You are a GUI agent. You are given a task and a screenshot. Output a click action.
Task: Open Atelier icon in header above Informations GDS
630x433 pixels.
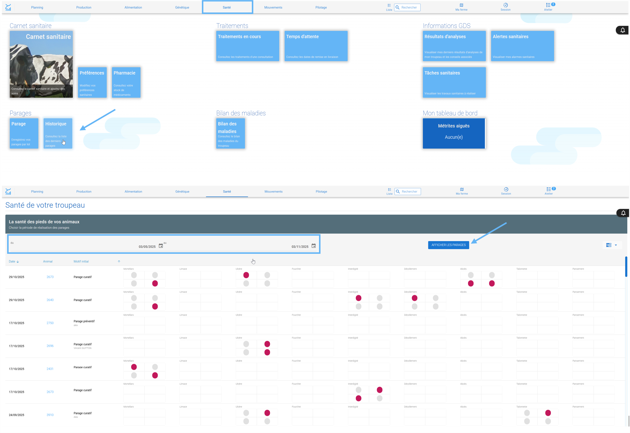click(549, 7)
